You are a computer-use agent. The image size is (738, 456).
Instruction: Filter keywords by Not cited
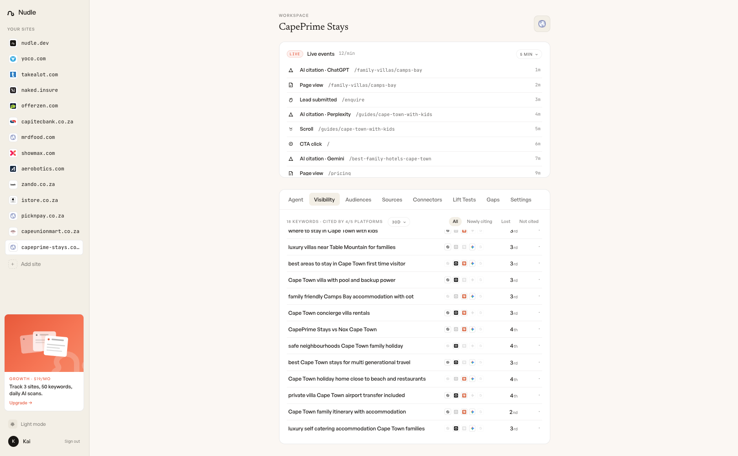(529, 222)
